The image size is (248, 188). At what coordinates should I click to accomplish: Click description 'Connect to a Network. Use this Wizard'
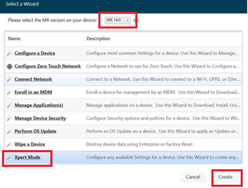[x=163, y=79]
